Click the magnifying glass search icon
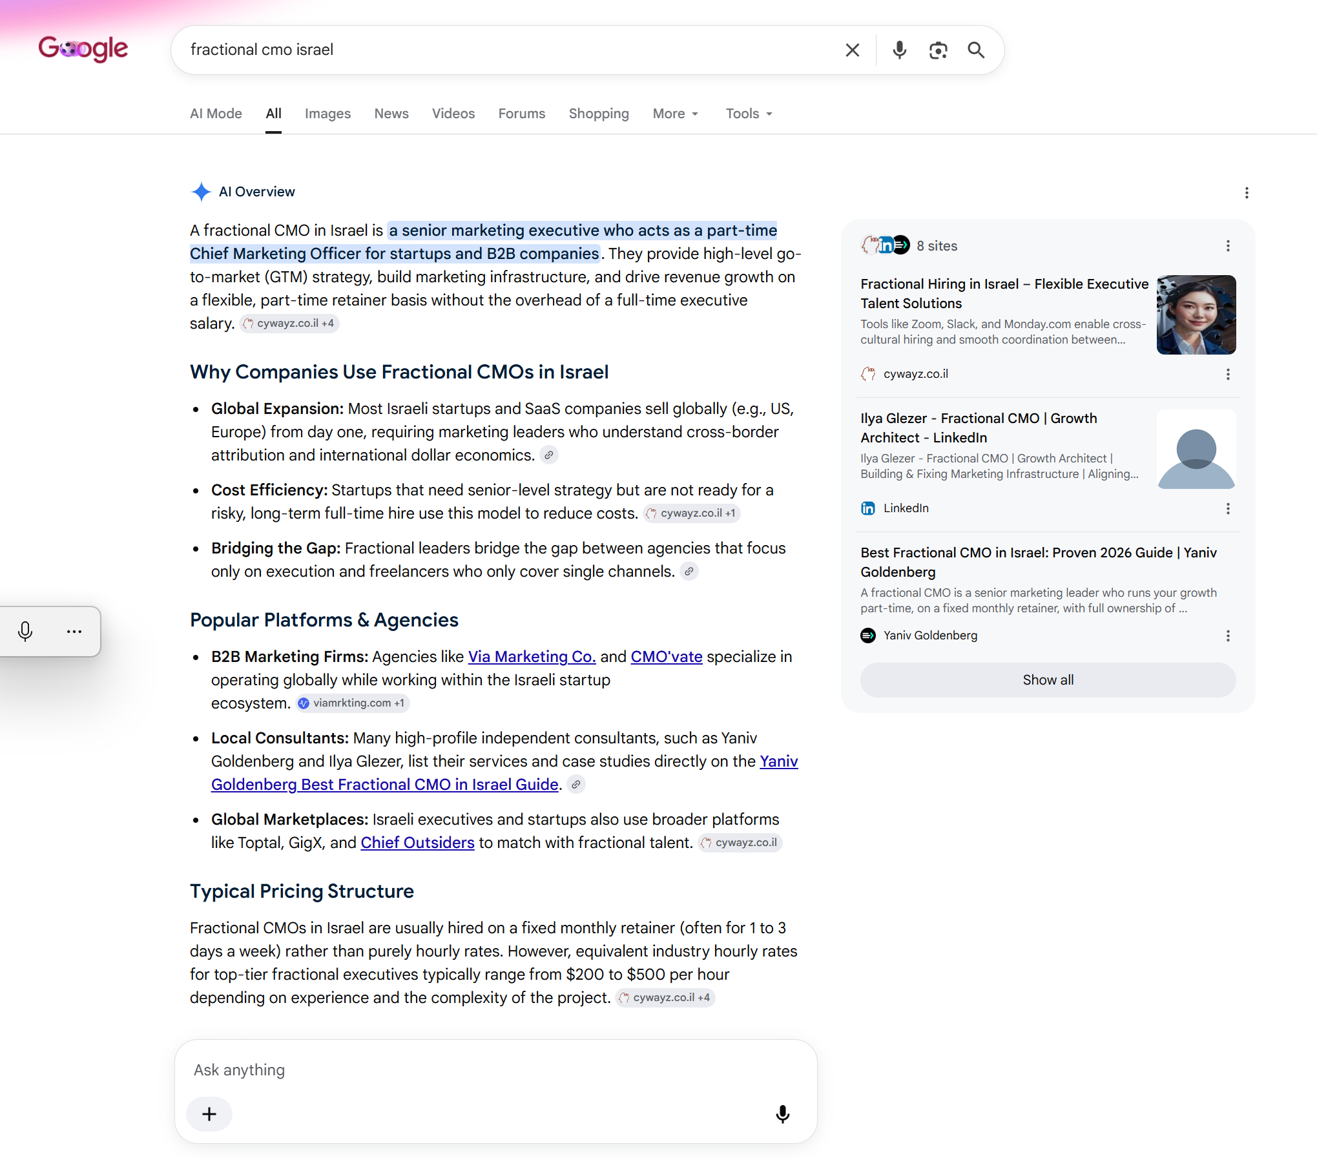The width and height of the screenshot is (1317, 1158). tap(976, 50)
